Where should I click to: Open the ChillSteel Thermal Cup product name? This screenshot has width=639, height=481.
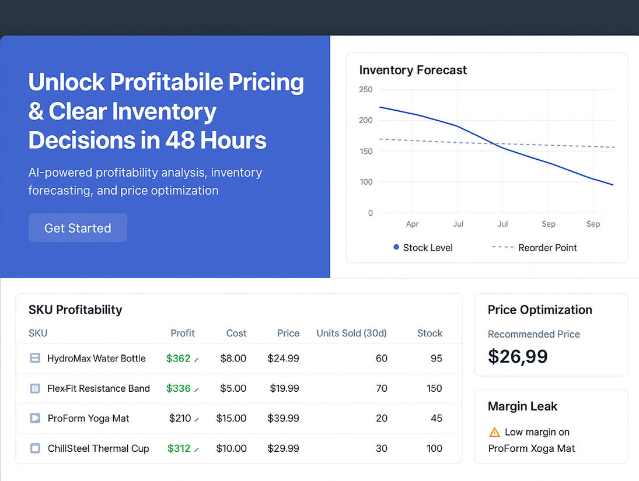[98, 448]
